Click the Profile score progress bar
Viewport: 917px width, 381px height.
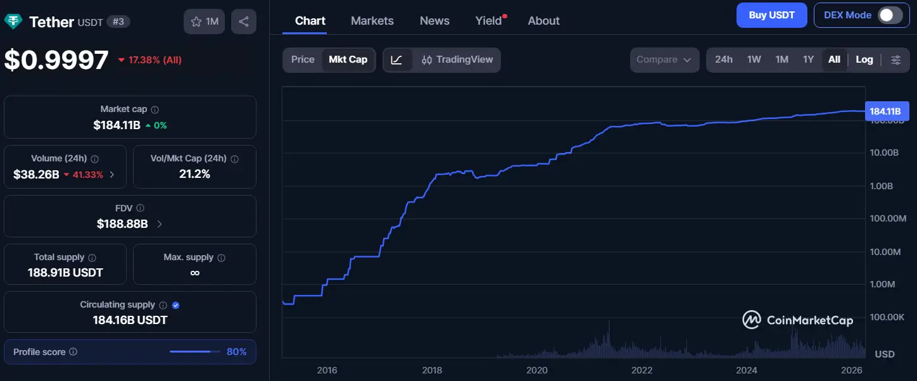tap(195, 352)
